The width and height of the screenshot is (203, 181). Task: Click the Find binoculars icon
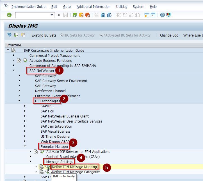pos(103,15)
